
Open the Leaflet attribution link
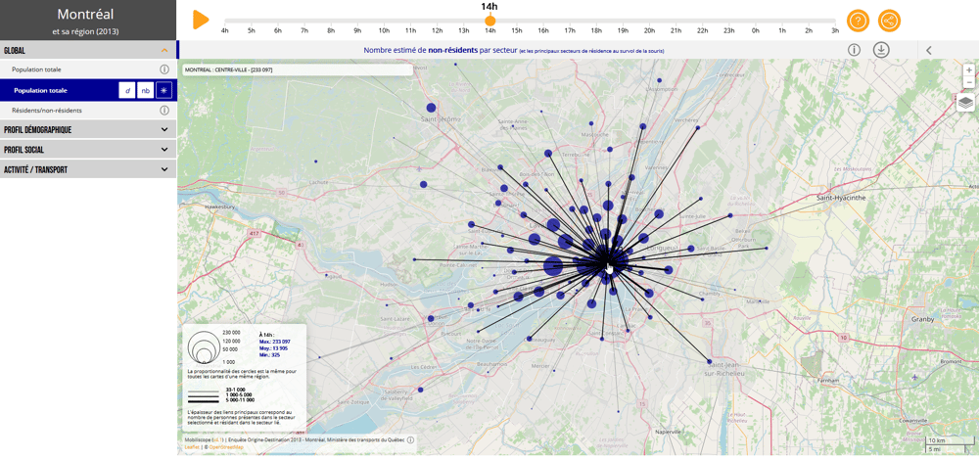pos(191,447)
